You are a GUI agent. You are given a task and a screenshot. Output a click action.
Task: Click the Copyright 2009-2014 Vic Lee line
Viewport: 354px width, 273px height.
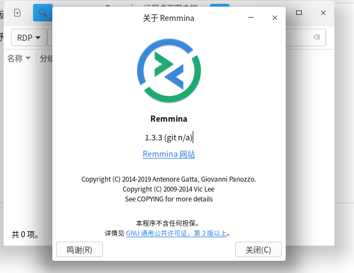pyautogui.click(x=168, y=189)
